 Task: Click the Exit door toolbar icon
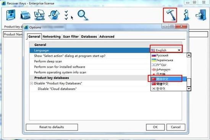pos(201,15)
